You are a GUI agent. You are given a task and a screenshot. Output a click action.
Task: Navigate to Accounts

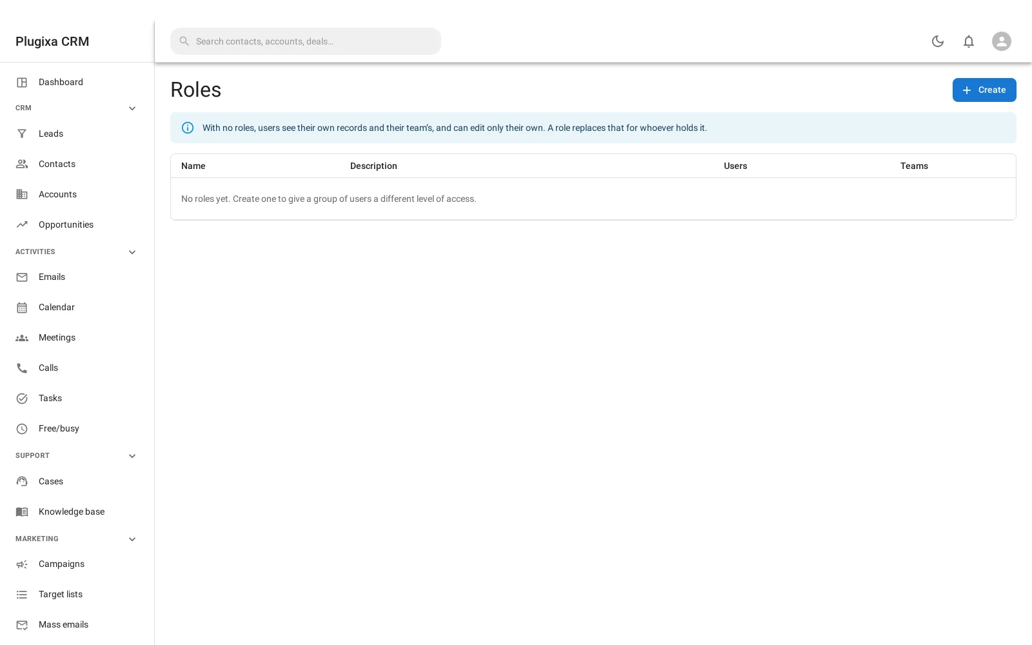[77, 195]
